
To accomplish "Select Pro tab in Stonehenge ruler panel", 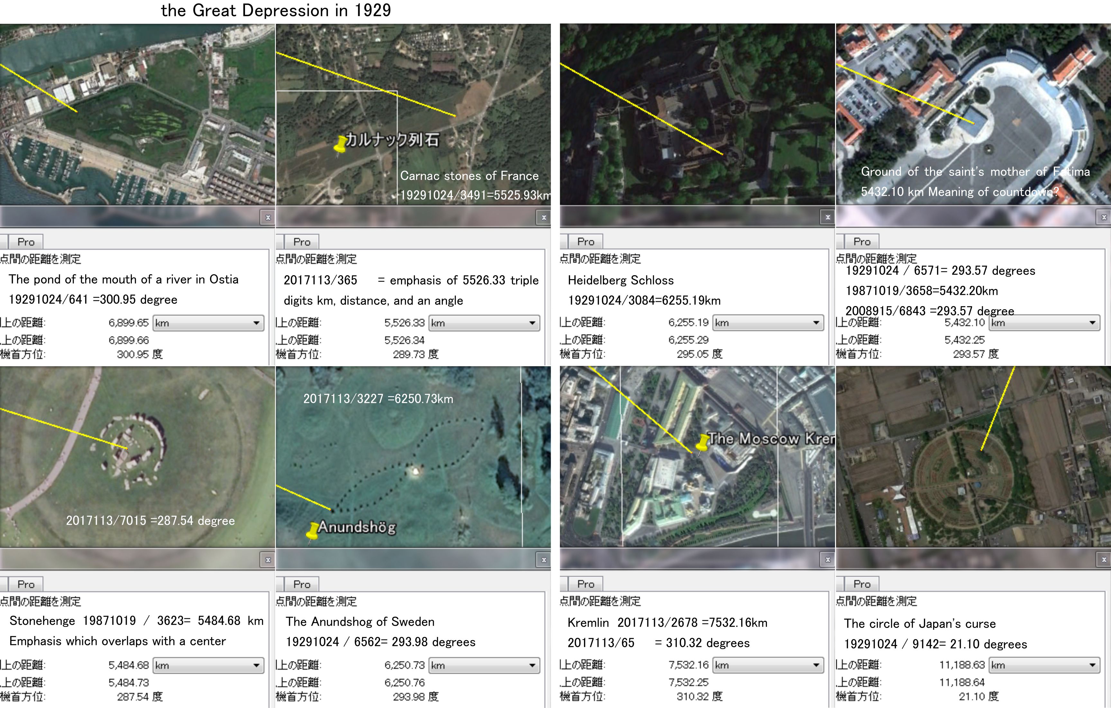I will [26, 585].
